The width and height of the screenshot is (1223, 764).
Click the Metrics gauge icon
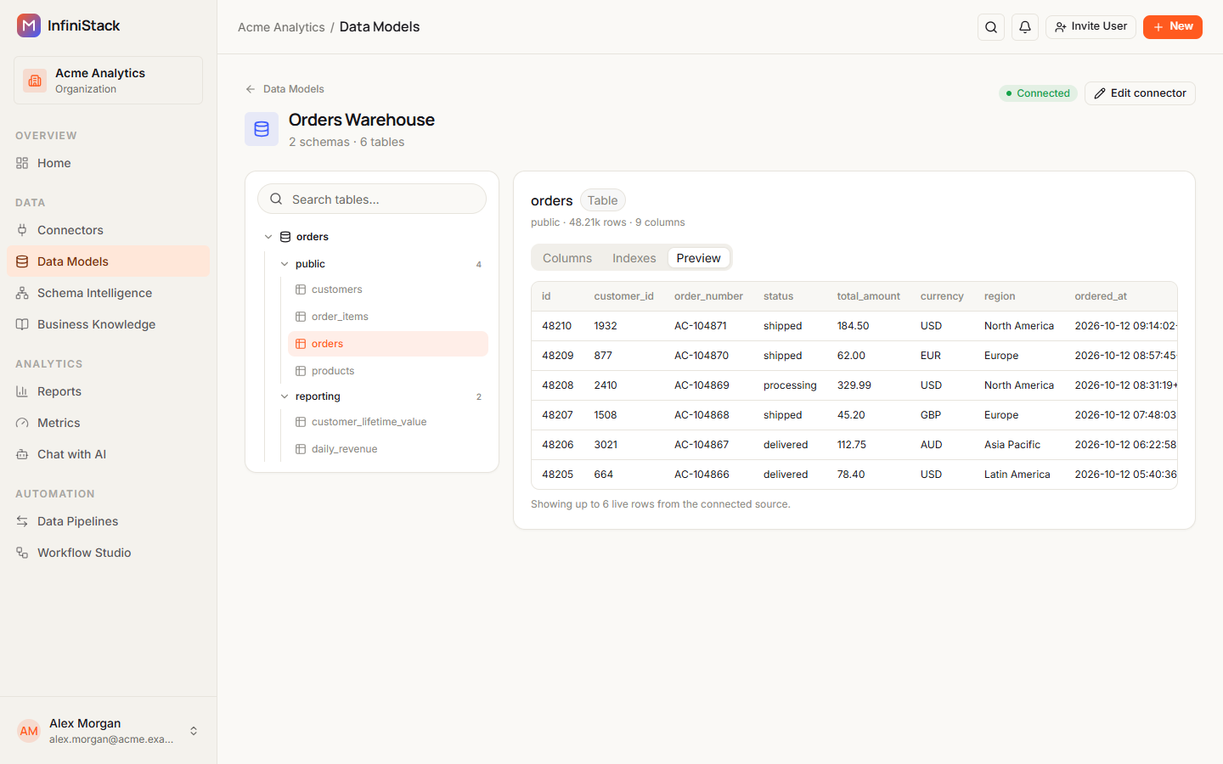tap(22, 423)
